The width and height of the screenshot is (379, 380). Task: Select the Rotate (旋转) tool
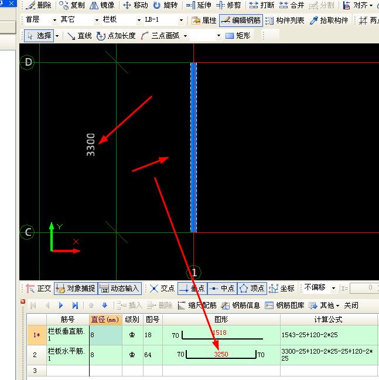[166, 5]
